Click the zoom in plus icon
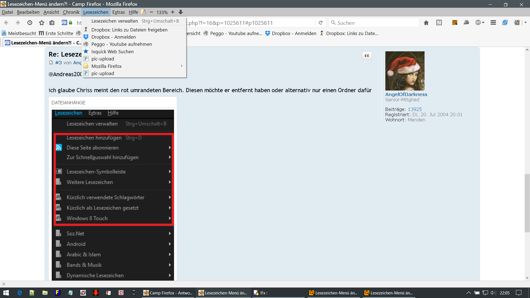The width and height of the screenshot is (530, 298). (x=173, y=12)
